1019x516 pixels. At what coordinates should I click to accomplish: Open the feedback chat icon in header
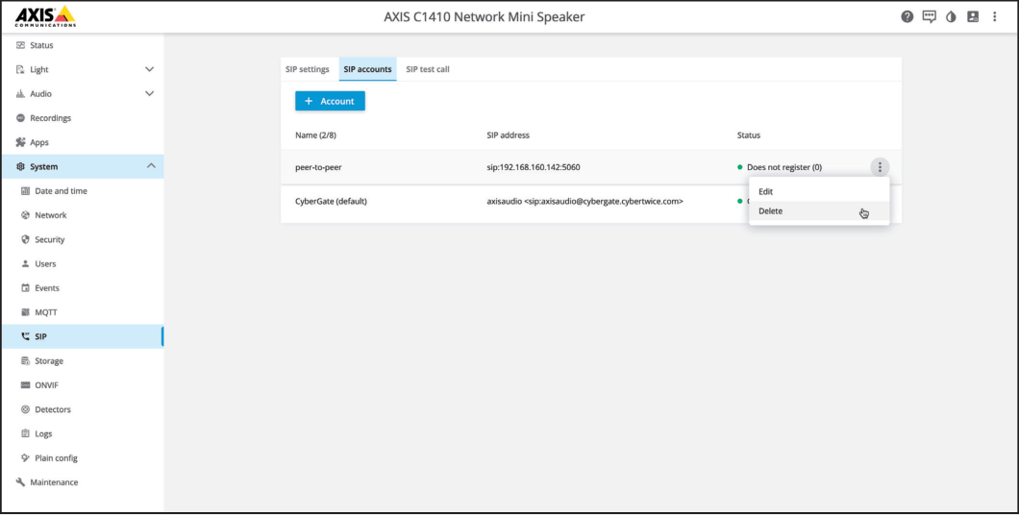pyautogui.click(x=929, y=16)
